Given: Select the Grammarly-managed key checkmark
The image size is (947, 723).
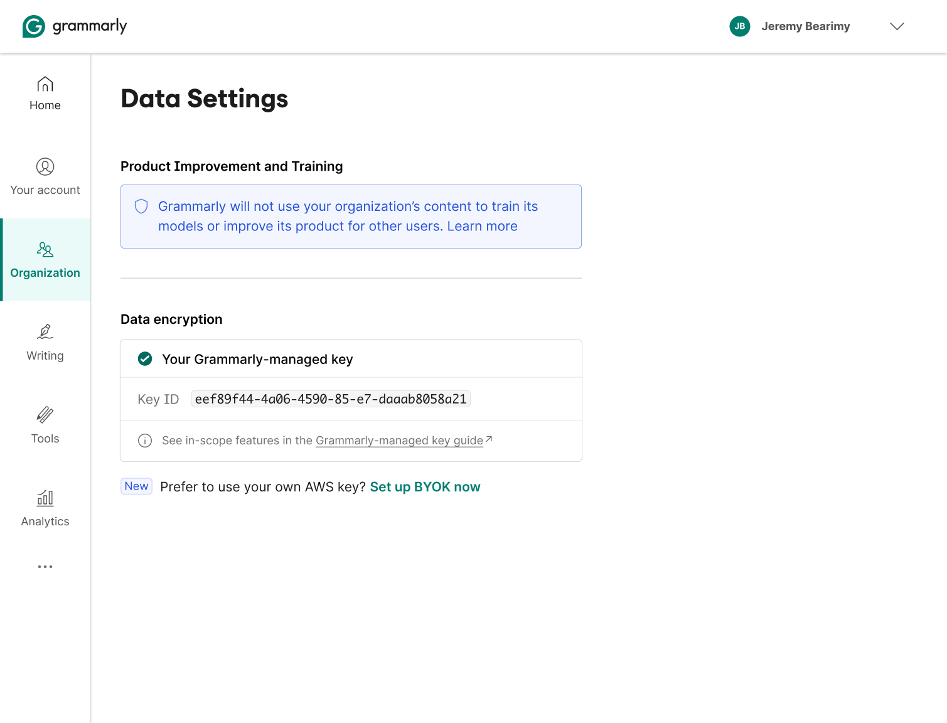Looking at the screenshot, I should click(x=145, y=358).
